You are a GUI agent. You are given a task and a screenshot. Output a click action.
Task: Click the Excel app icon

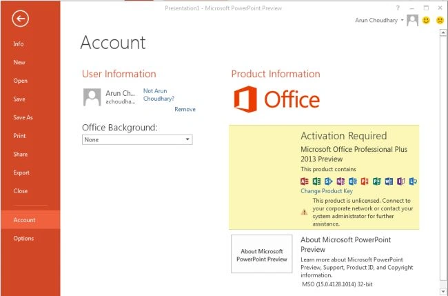click(x=316, y=181)
